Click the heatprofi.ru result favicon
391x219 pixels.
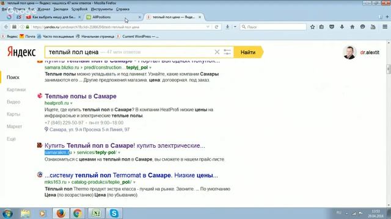pos(40,96)
